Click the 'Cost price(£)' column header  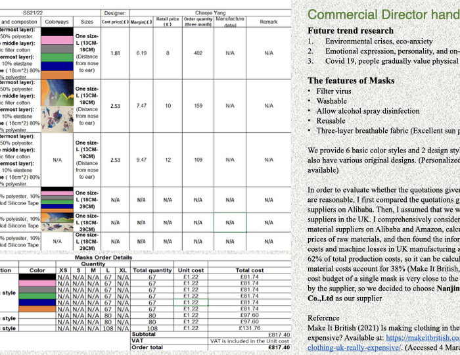click(x=115, y=22)
